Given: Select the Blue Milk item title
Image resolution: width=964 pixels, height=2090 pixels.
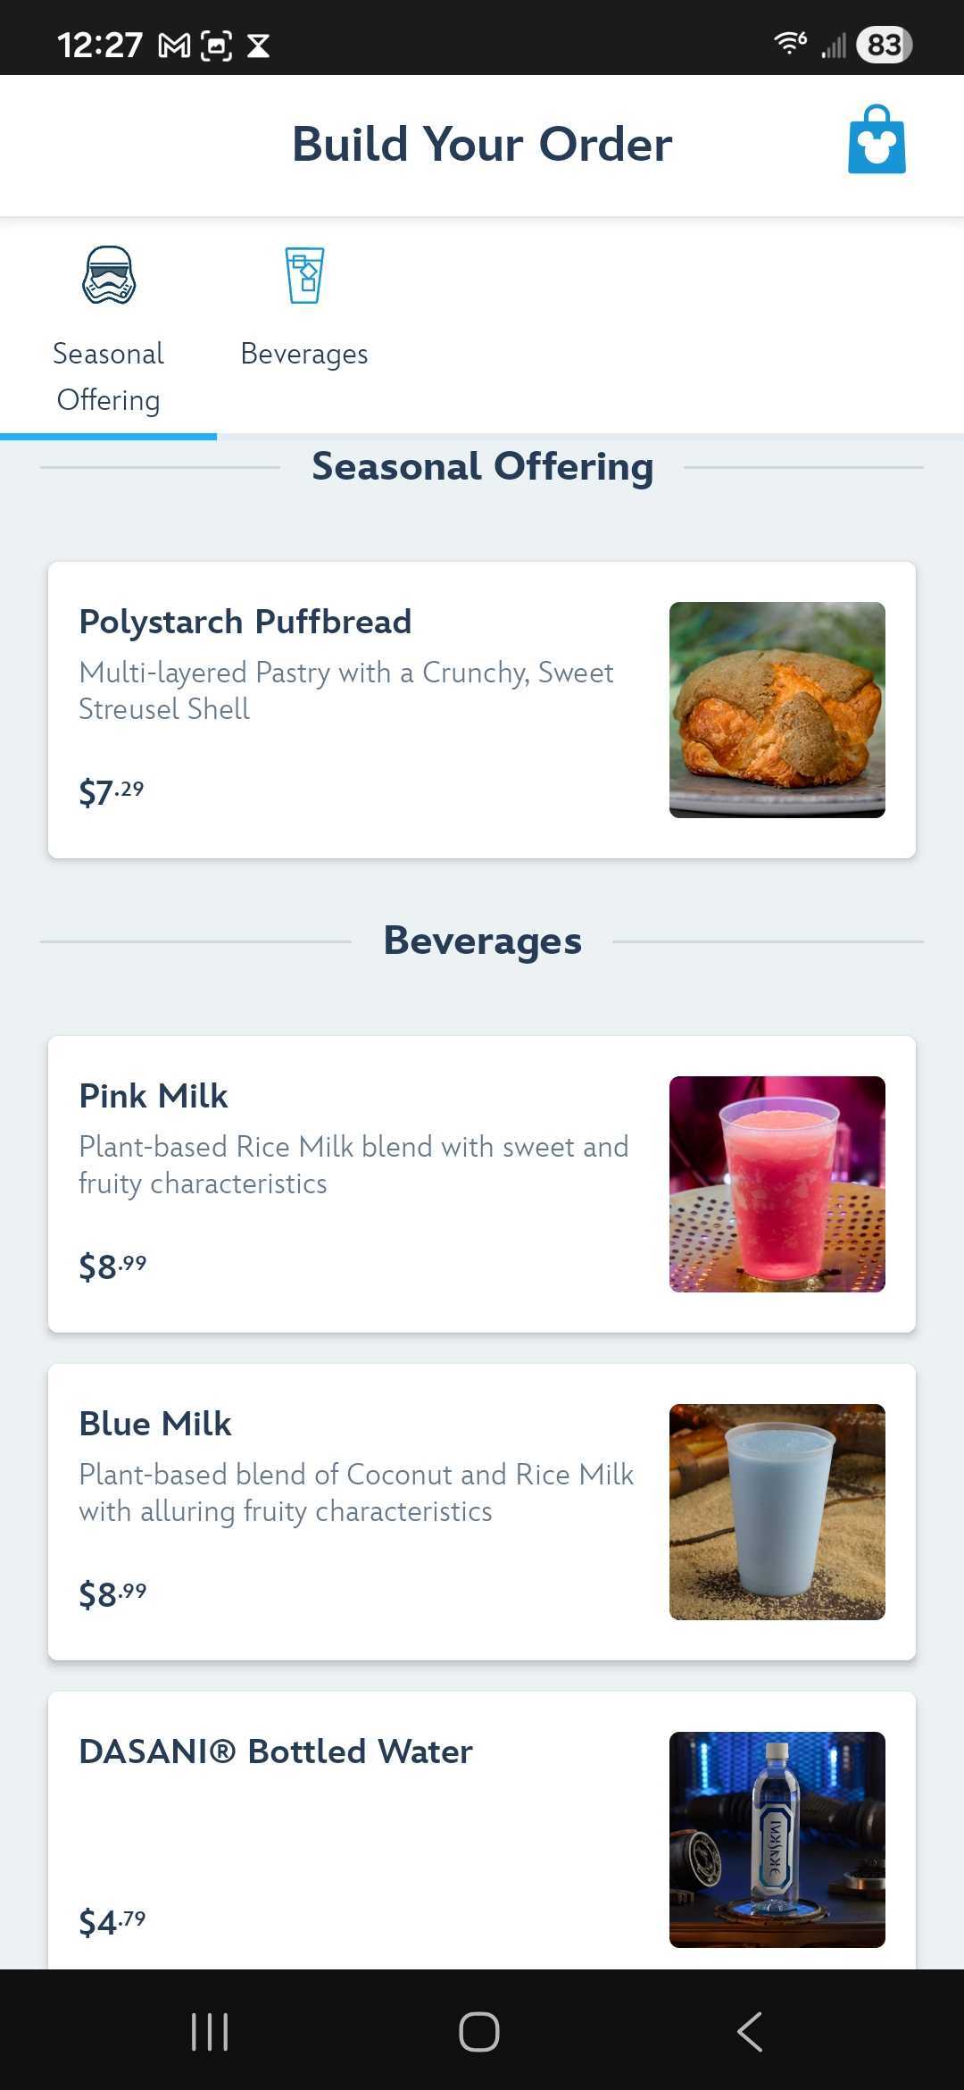Looking at the screenshot, I should click(x=155, y=1424).
